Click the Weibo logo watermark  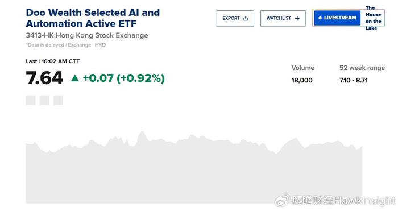[x=282, y=201]
